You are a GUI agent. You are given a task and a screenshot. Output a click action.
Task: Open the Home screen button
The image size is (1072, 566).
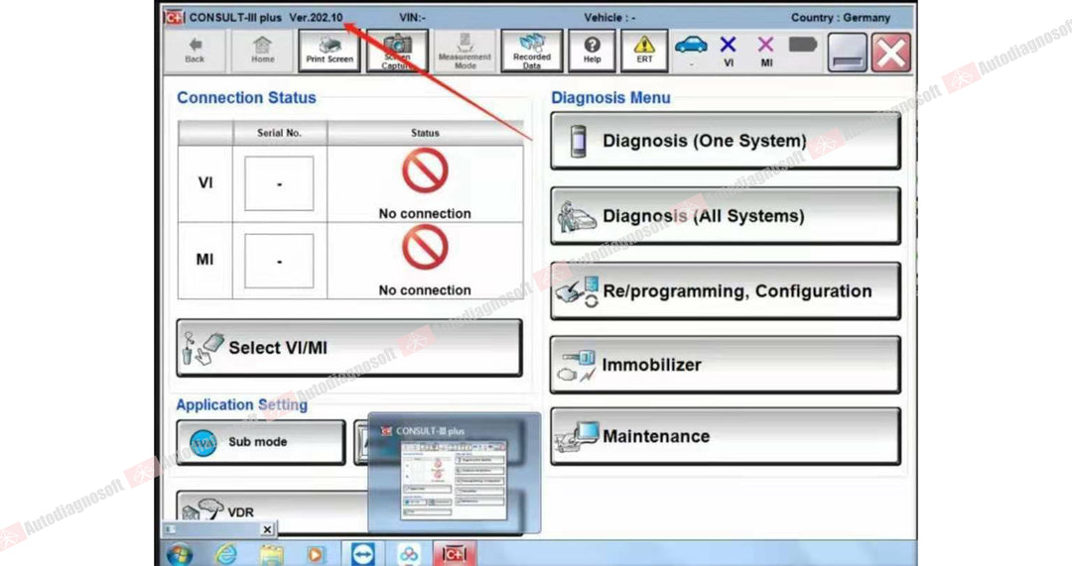(262, 52)
